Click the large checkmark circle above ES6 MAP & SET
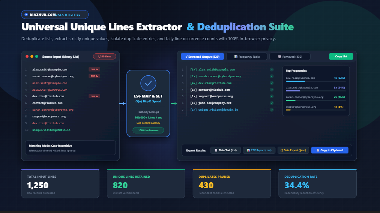The image size is (380, 213). click(x=148, y=83)
